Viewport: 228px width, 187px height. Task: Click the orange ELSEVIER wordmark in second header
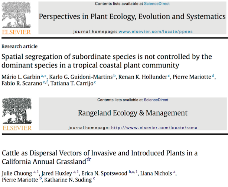[x=17, y=128]
